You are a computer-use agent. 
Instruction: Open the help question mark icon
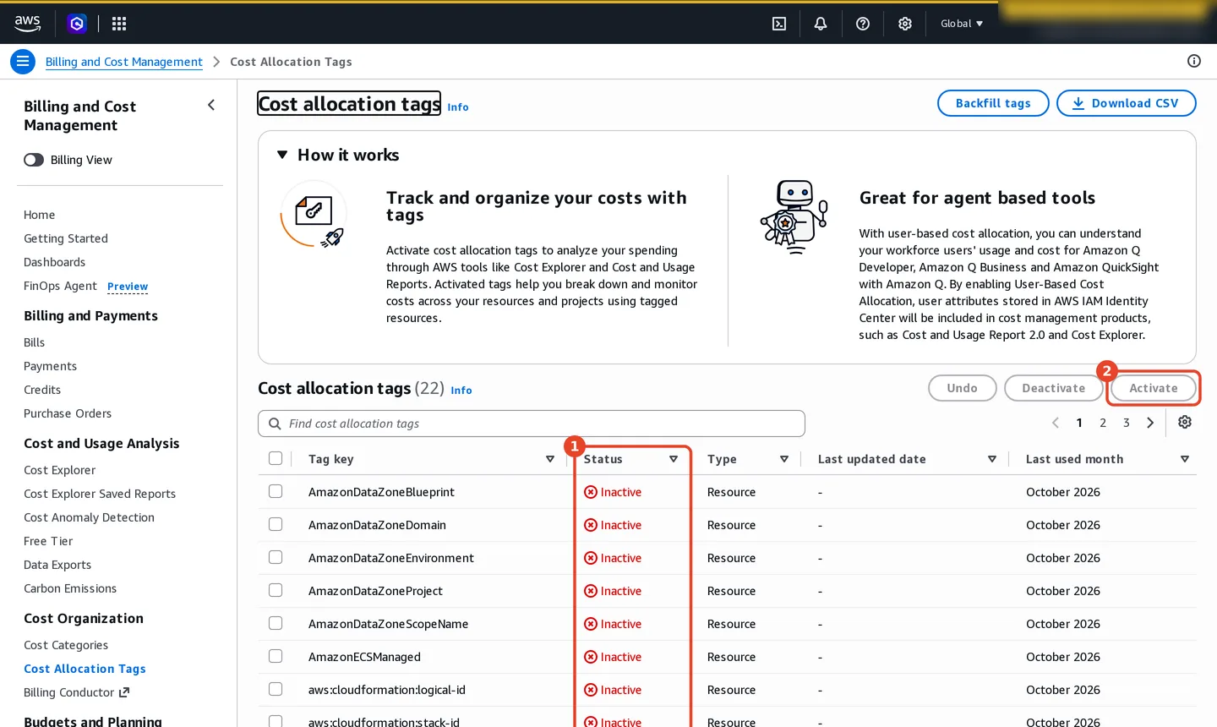tap(863, 24)
